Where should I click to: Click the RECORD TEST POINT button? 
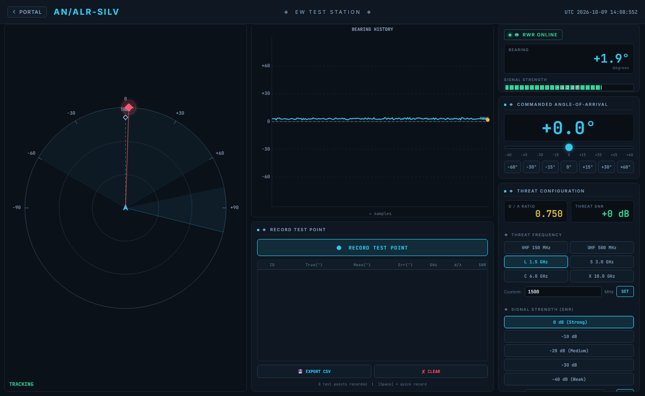[x=372, y=248]
